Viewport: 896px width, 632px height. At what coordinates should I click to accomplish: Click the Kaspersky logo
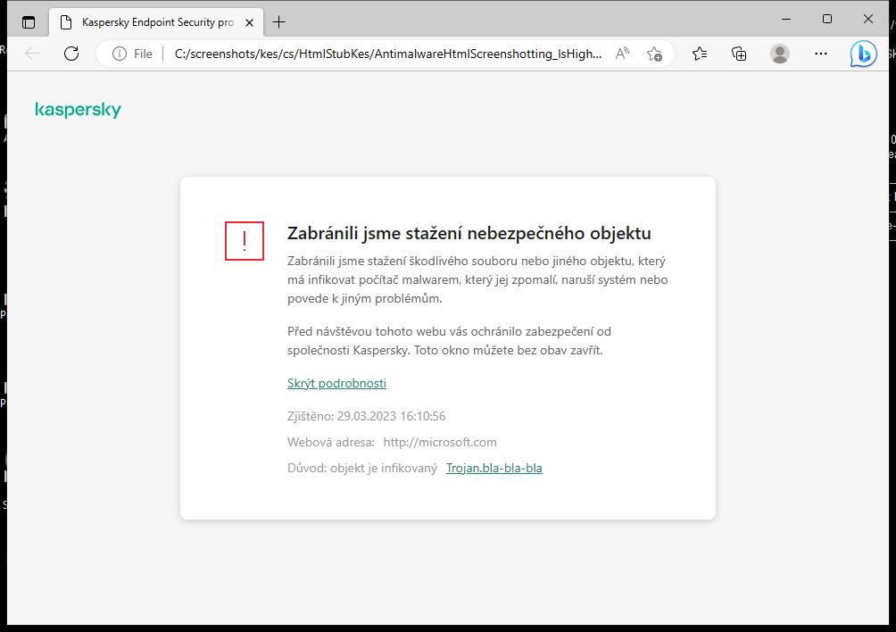click(78, 110)
